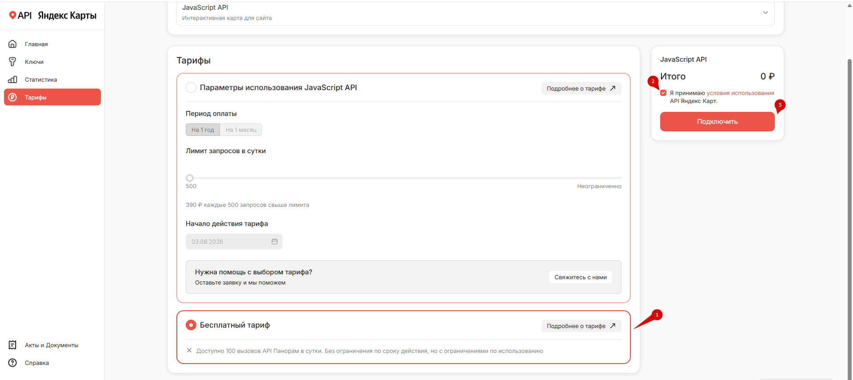Click the Yandex Maps API logo
This screenshot has width=853, height=380.
[52, 16]
